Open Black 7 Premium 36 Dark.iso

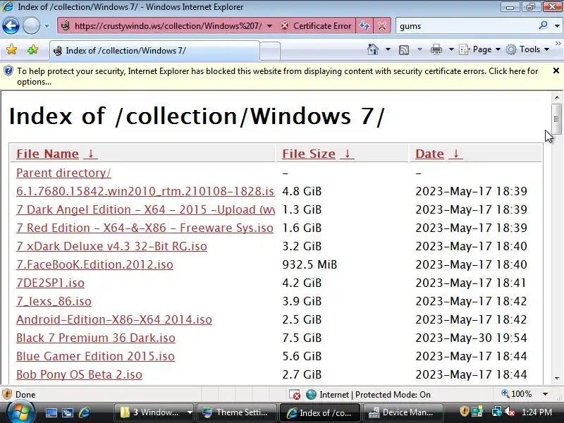96,338
